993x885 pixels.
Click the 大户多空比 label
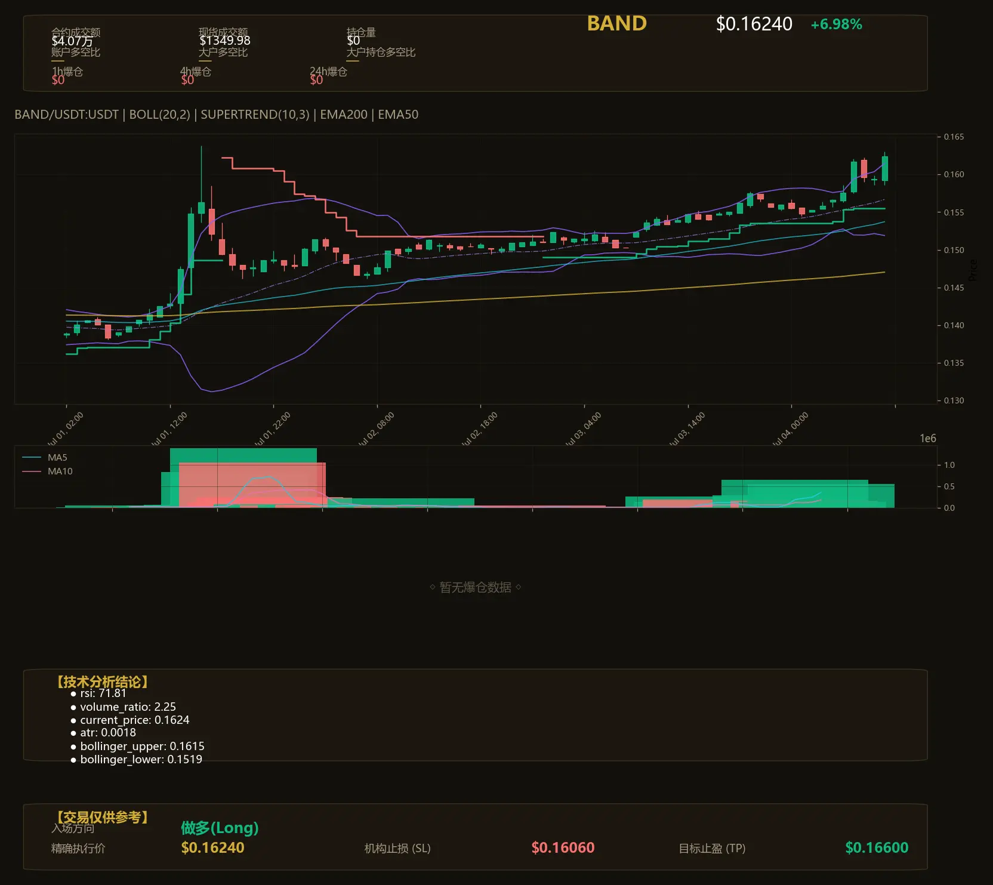click(x=223, y=52)
